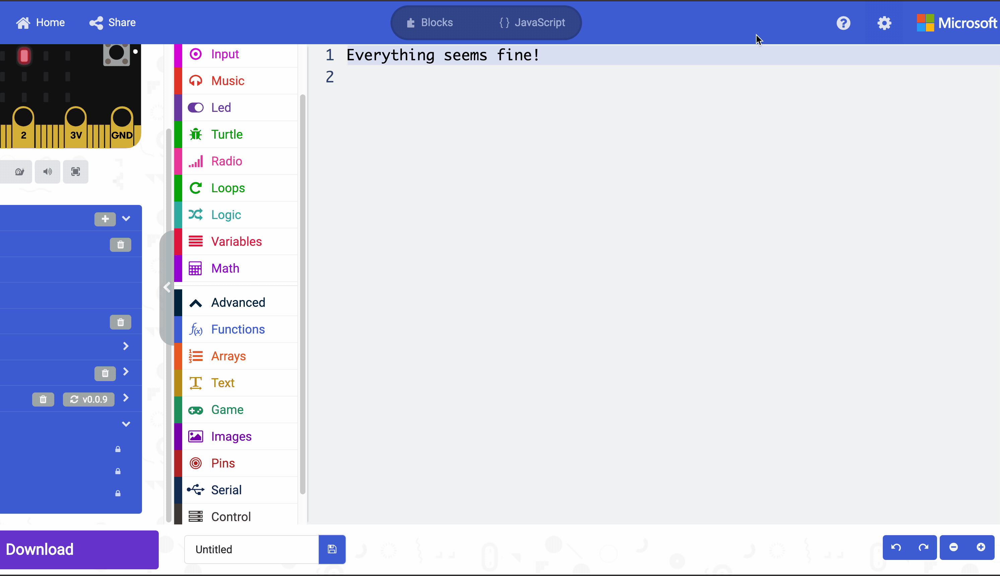1000x576 pixels.
Task: Open the fullscreen simulator view
Action: pyautogui.click(x=75, y=172)
